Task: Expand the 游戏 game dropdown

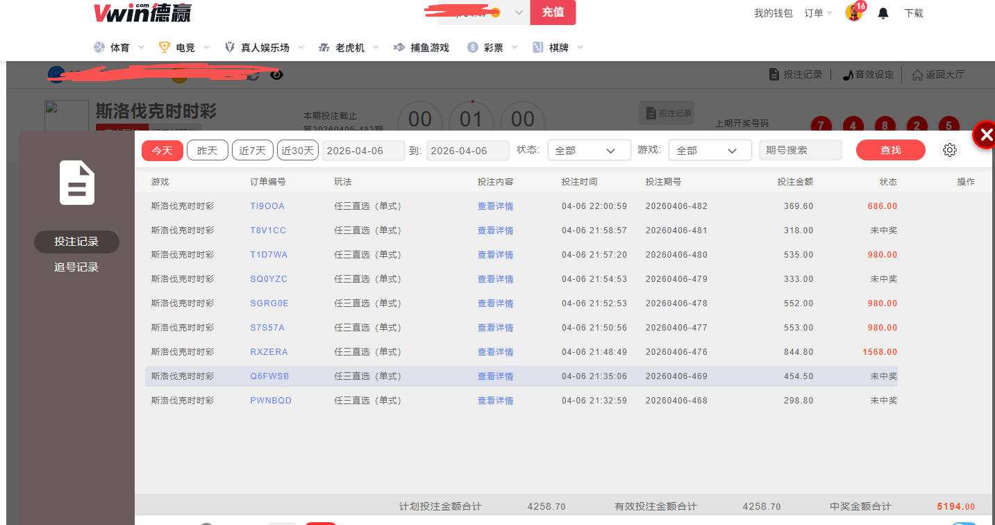Action: (x=710, y=151)
